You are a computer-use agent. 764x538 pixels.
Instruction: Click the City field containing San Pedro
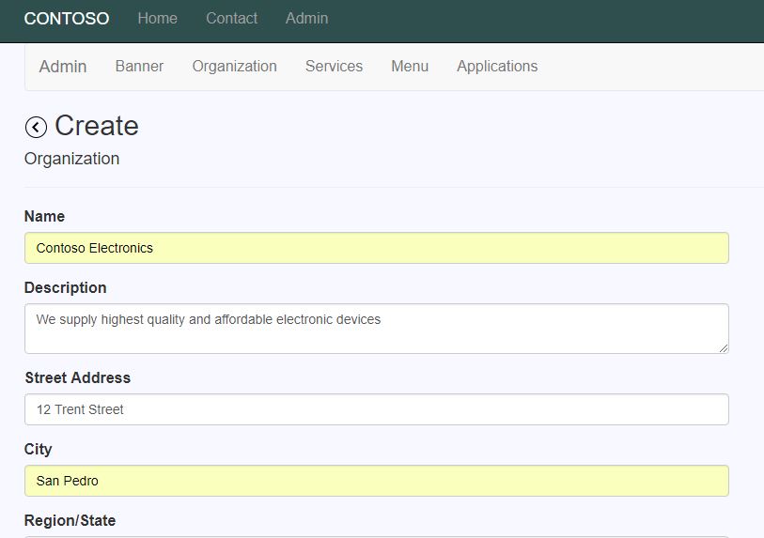coord(377,481)
